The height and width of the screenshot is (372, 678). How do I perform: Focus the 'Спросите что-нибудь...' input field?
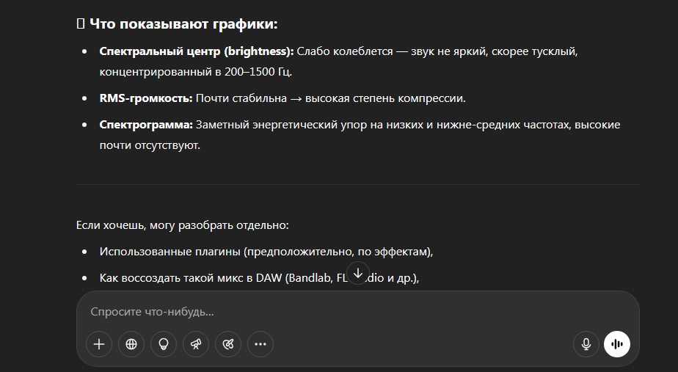click(358, 312)
